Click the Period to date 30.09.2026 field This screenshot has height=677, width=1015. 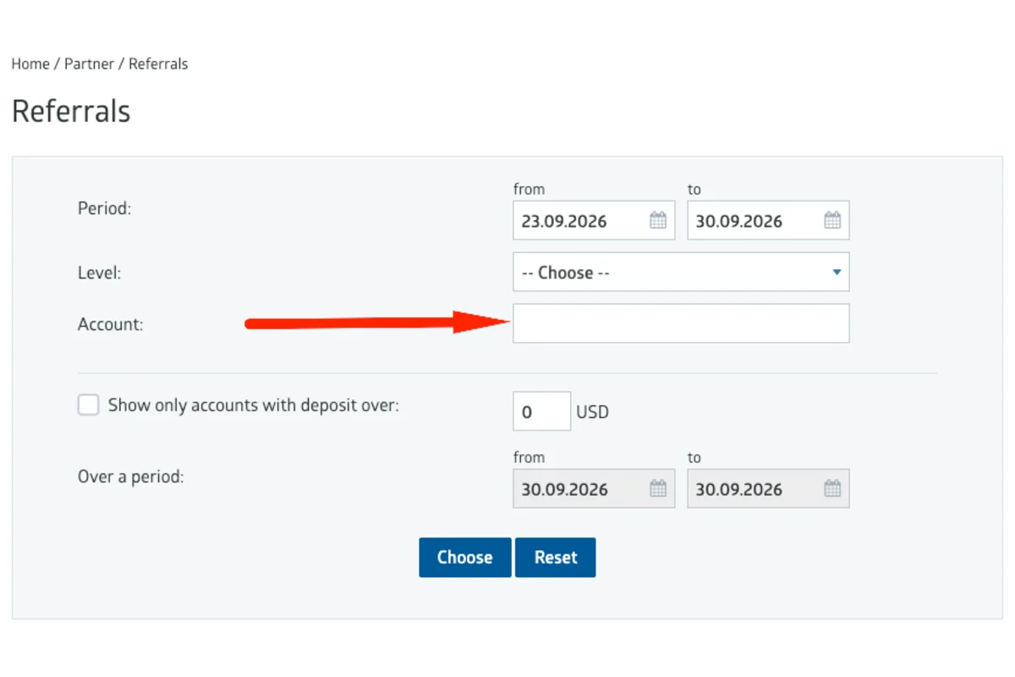click(768, 221)
